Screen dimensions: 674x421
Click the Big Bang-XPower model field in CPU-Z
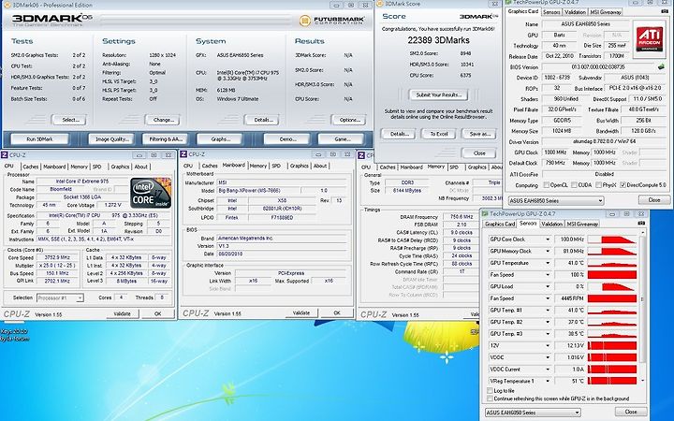[x=258, y=190]
